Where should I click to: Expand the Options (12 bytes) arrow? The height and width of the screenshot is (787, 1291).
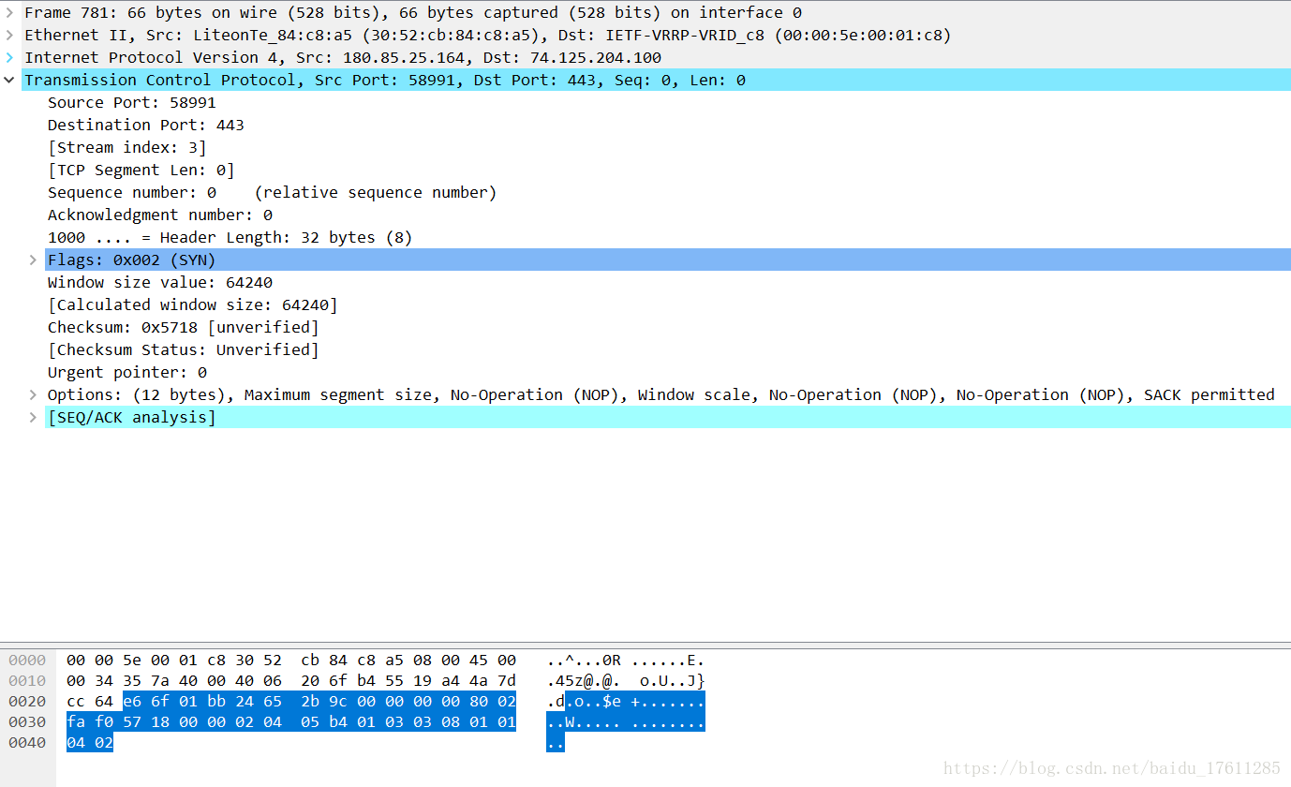(34, 395)
